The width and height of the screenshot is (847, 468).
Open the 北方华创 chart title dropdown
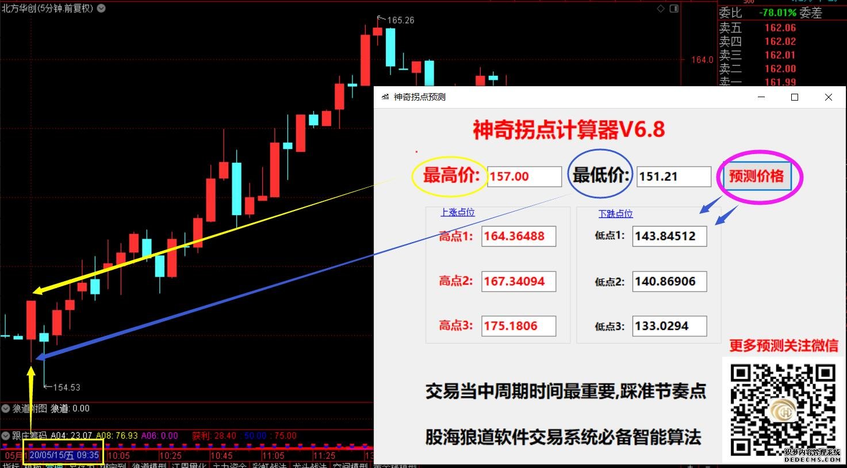coord(101,9)
